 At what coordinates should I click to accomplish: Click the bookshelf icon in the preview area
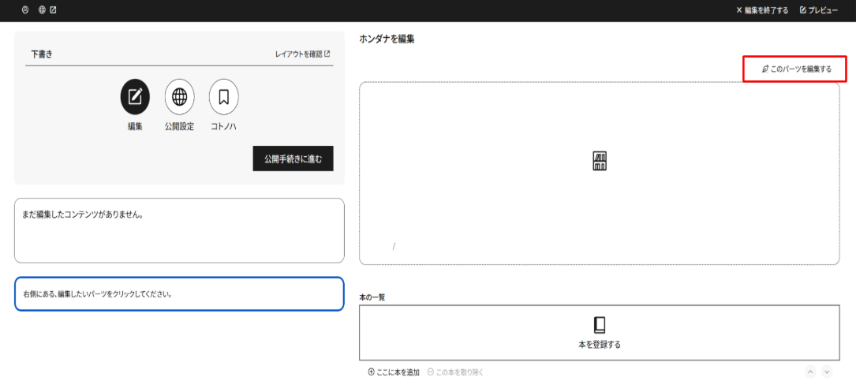pyautogui.click(x=600, y=161)
